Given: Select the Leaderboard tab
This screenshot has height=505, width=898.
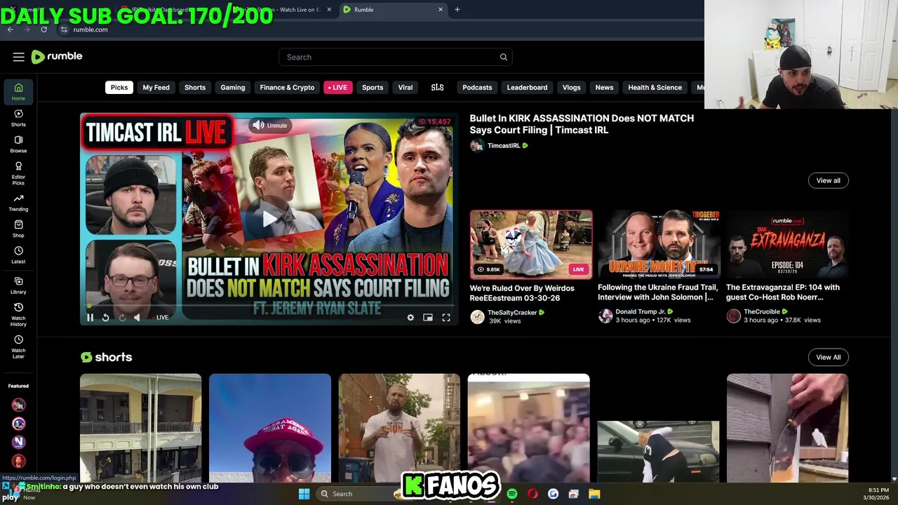Looking at the screenshot, I should [527, 87].
